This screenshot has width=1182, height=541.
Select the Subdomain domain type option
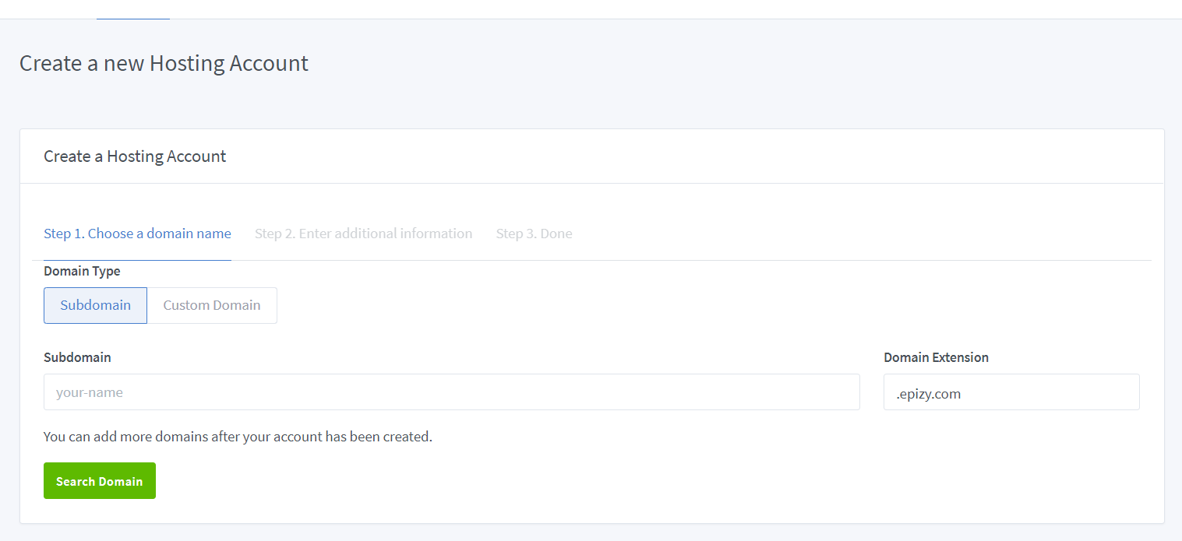[95, 305]
